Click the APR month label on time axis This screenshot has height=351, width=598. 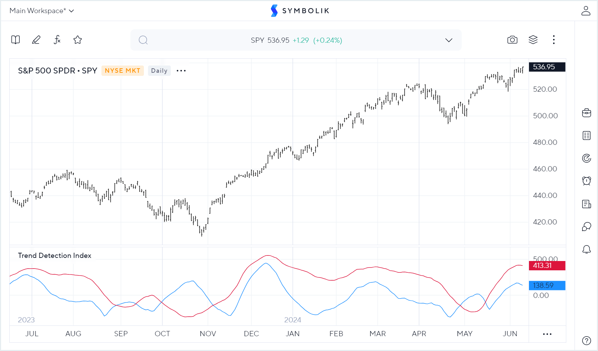tap(419, 334)
